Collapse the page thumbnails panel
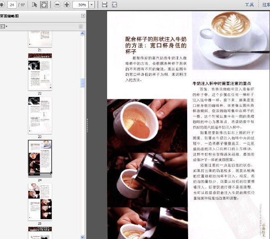This screenshot has width=270, height=239. [x=83, y=16]
